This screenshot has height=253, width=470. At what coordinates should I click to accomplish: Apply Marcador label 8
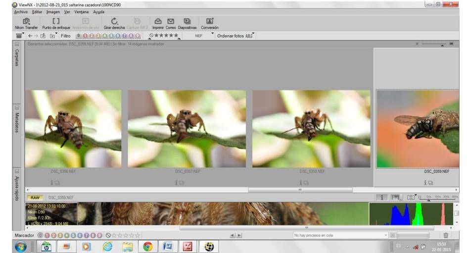(93, 236)
